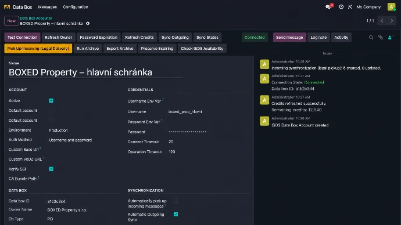
Task: Open the conversations notification icon
Action: coord(329,6)
